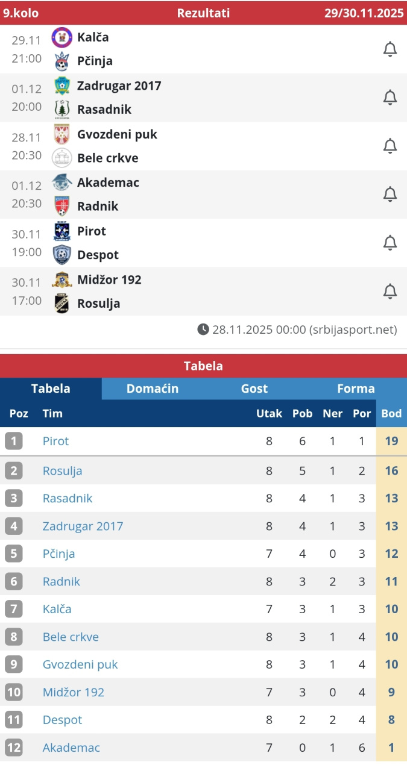Click the Kalča club crest

coord(62,37)
